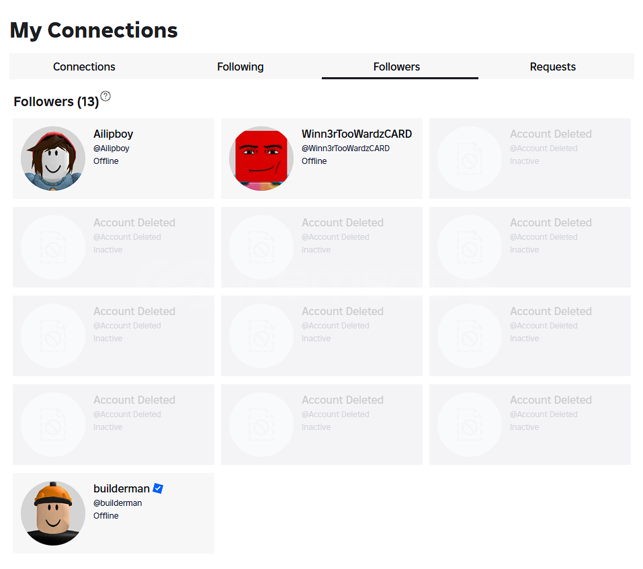Switch to the Connections tab
Screen dimensions: 643x569
click(84, 67)
